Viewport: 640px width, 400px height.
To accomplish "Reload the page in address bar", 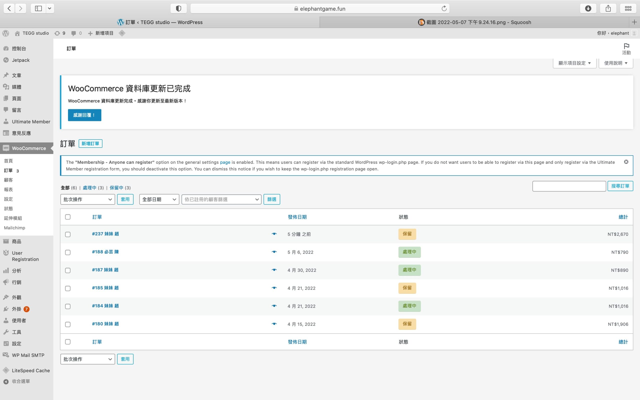I will (444, 8).
